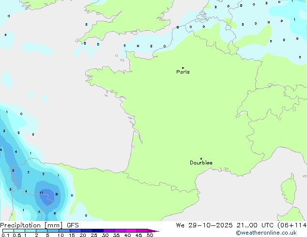Image resolution: width=307 pixels, height=237 pixels.
Task: Click the '21..00 UTC' time text
Action: (255, 225)
